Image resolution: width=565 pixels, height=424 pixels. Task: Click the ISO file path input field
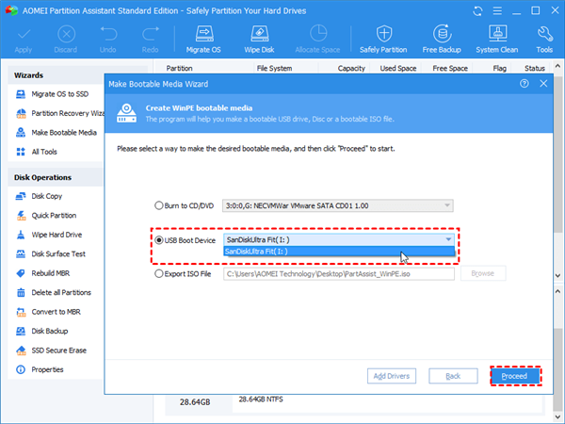click(x=339, y=273)
